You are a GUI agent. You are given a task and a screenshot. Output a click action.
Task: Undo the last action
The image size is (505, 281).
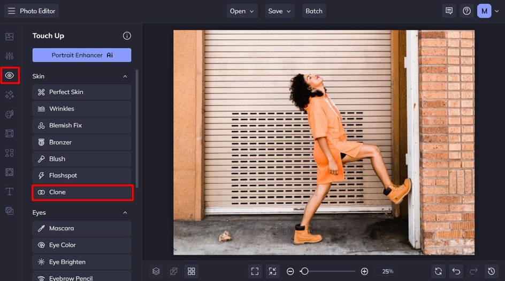pyautogui.click(x=456, y=271)
